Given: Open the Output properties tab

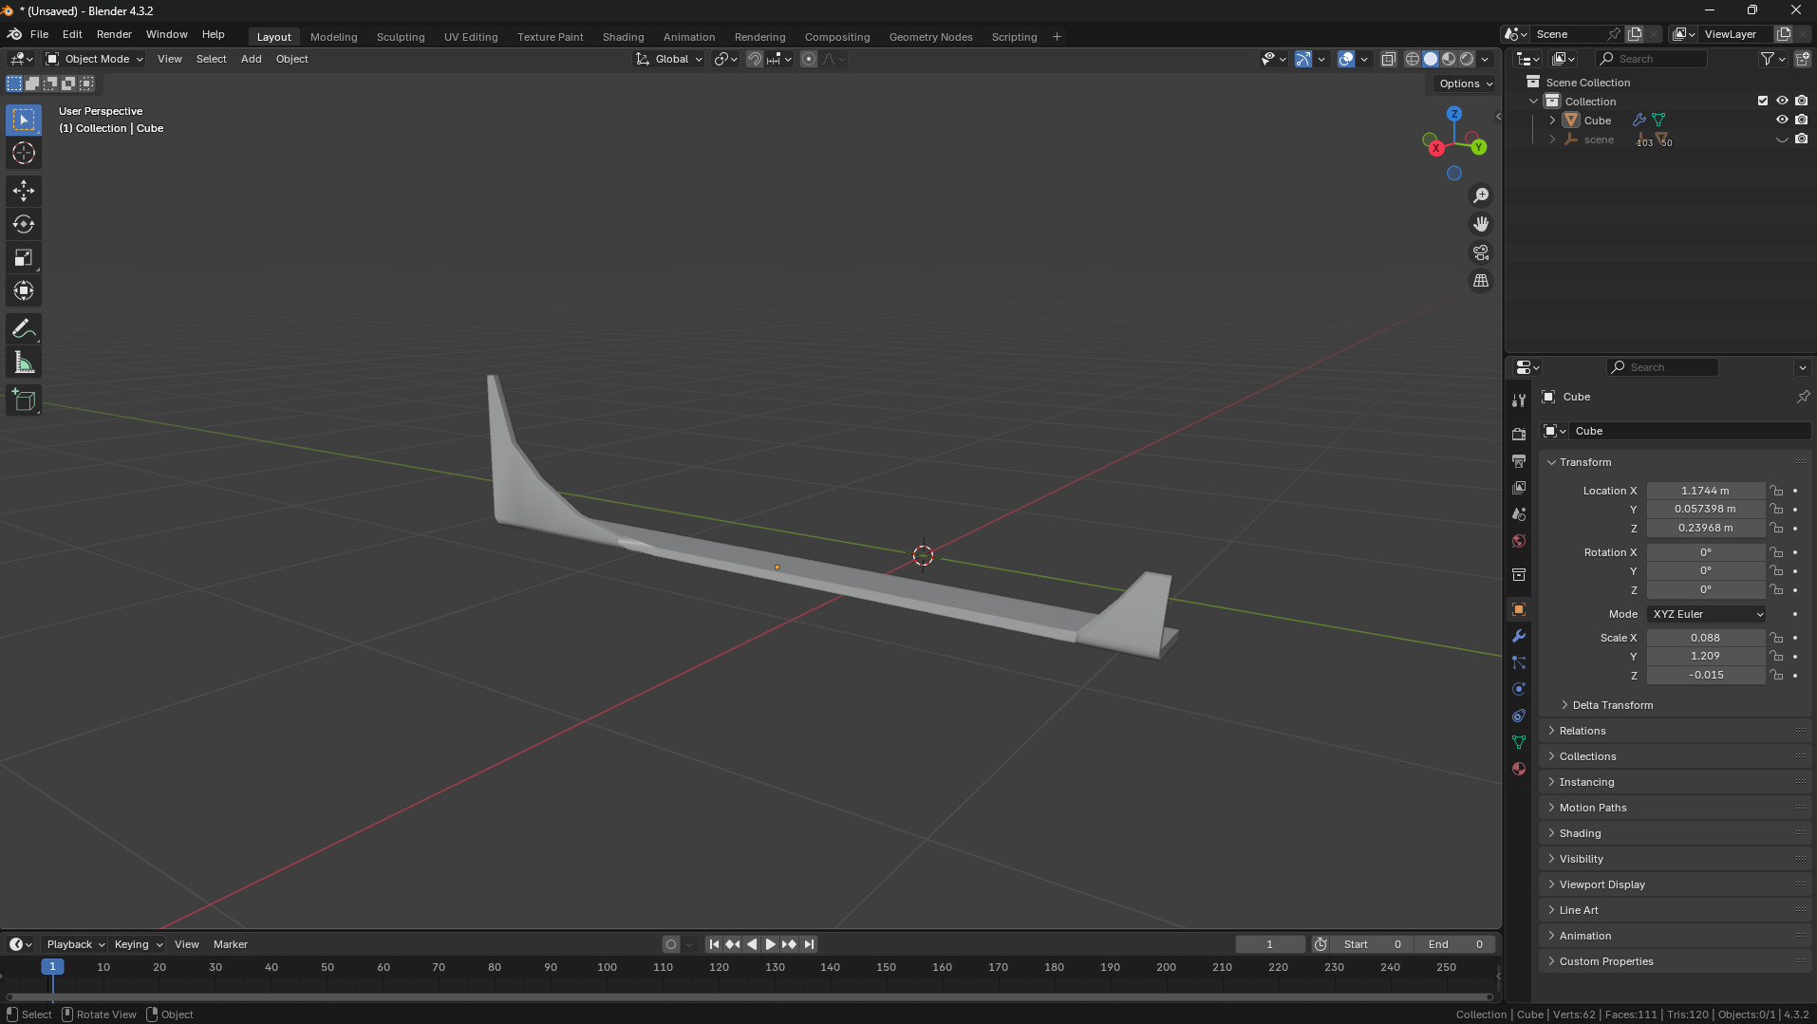Looking at the screenshot, I should [1519, 460].
